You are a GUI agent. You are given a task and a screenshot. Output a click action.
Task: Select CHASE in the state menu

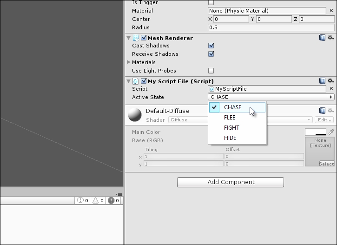coord(237,107)
